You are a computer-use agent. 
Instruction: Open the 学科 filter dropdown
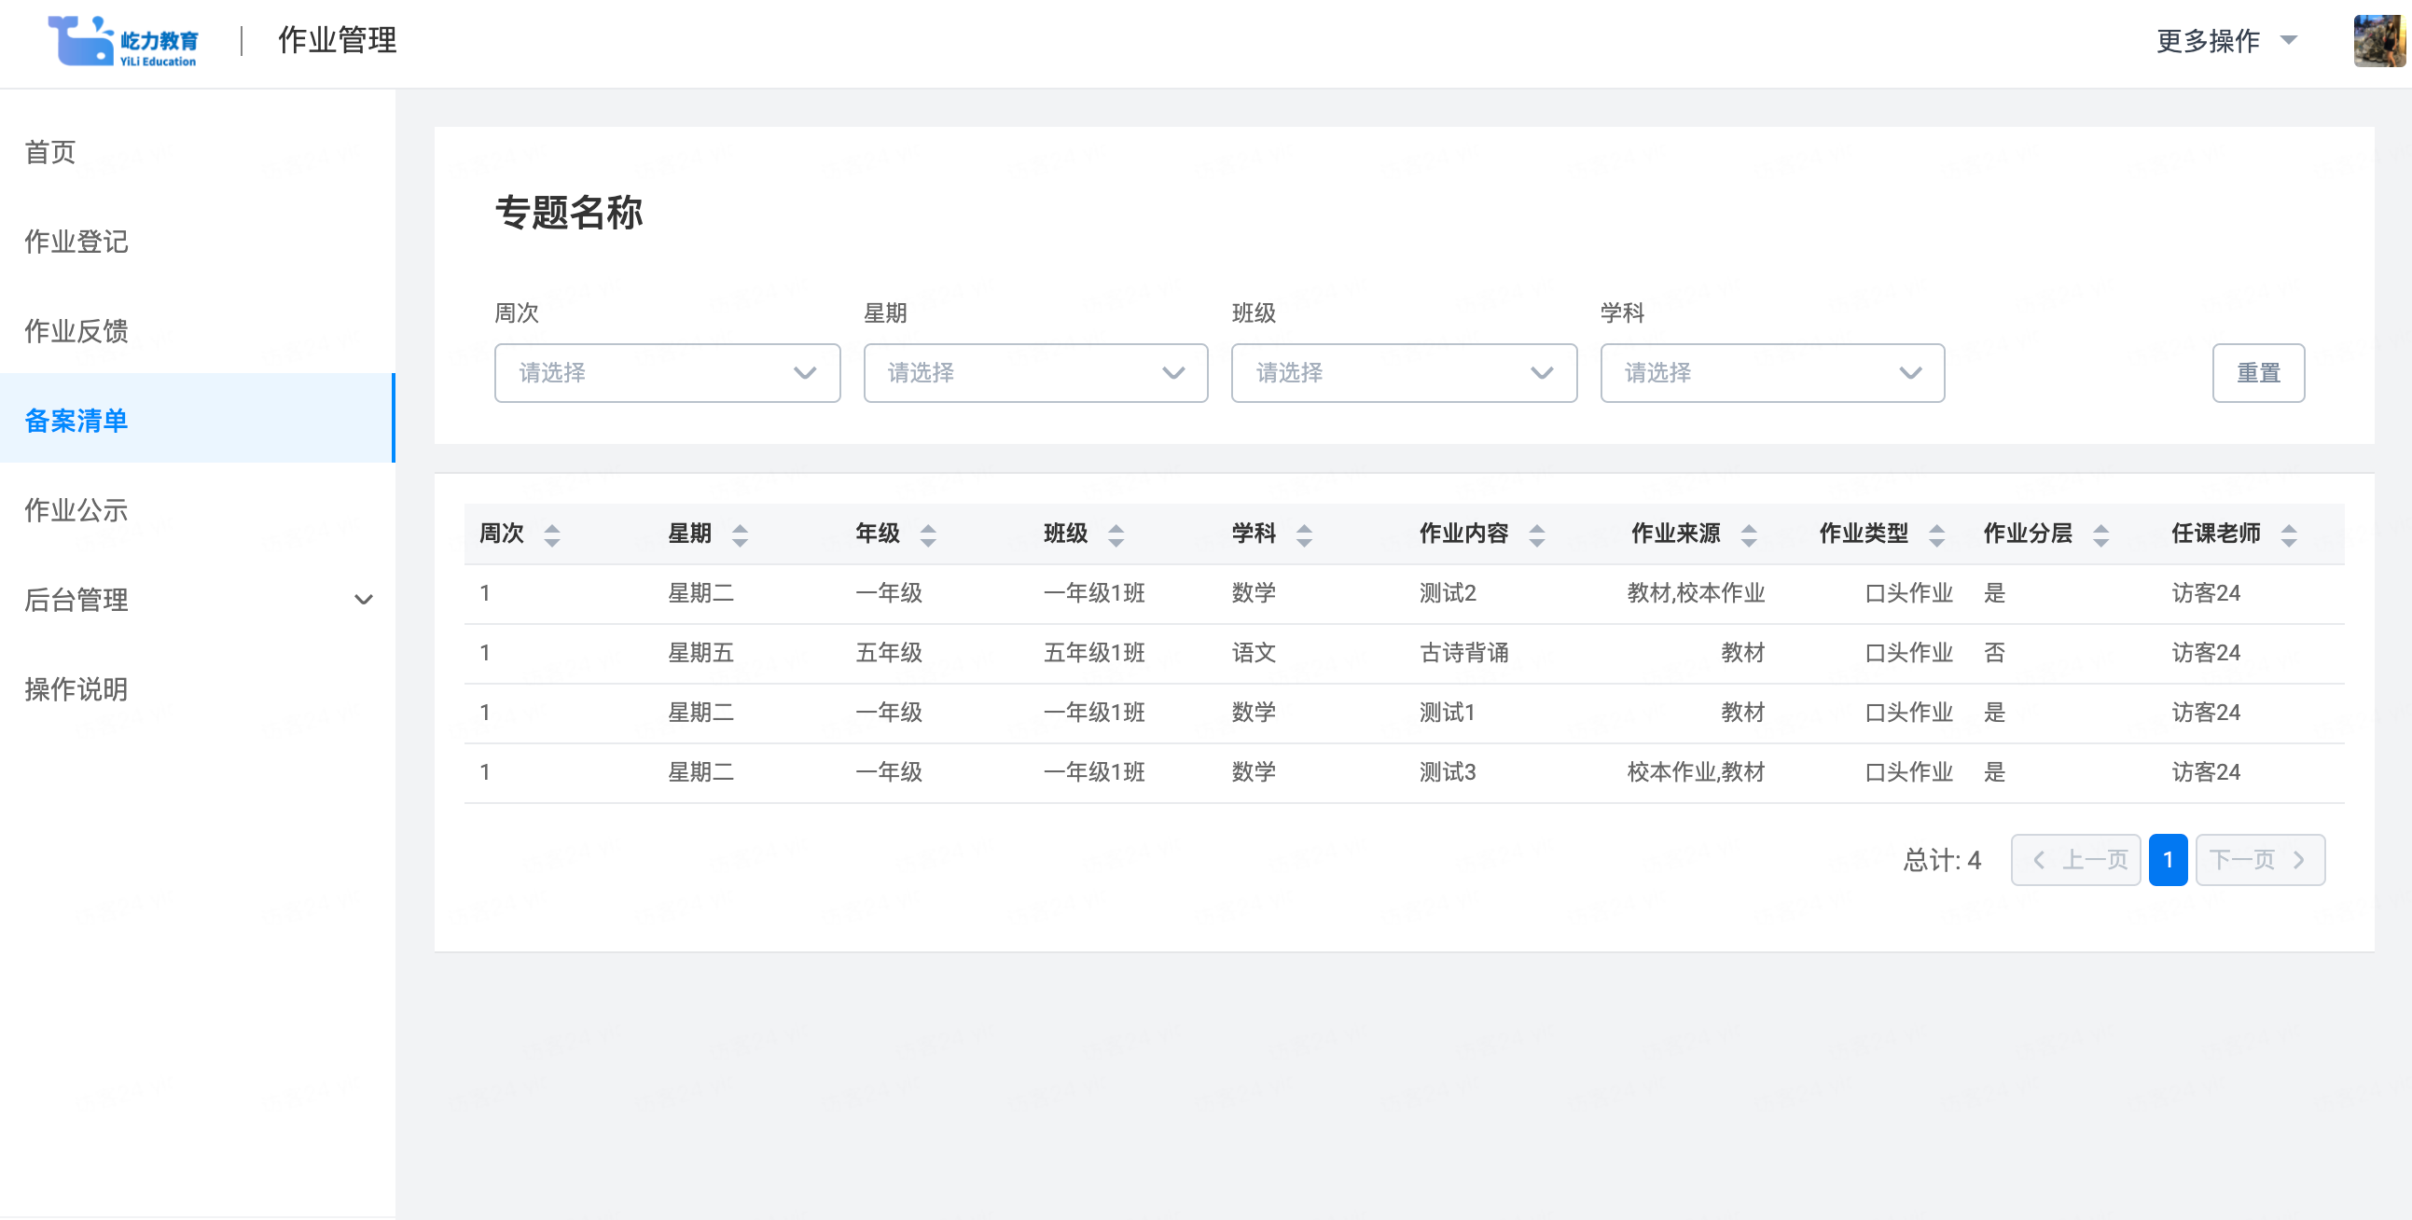1771,373
